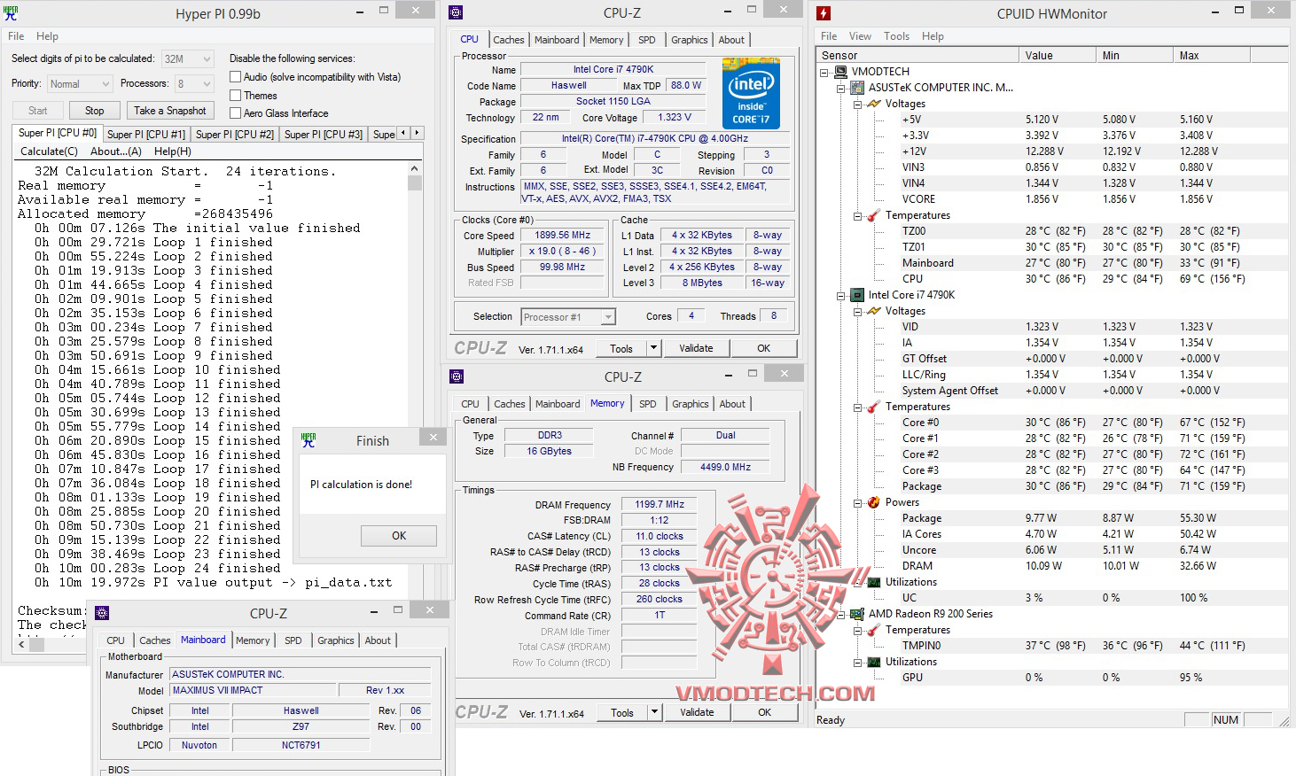Click the Super PI log horizontal scroll-left arrow

(22, 645)
